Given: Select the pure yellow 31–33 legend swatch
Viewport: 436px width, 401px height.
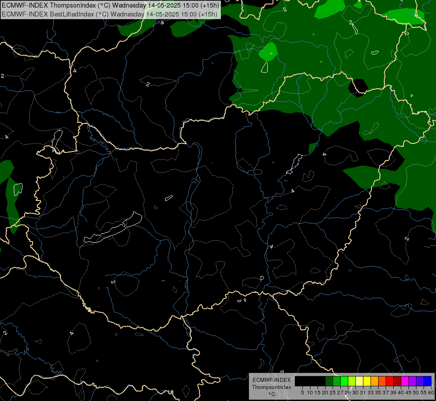Looking at the screenshot, I should pos(367,381).
